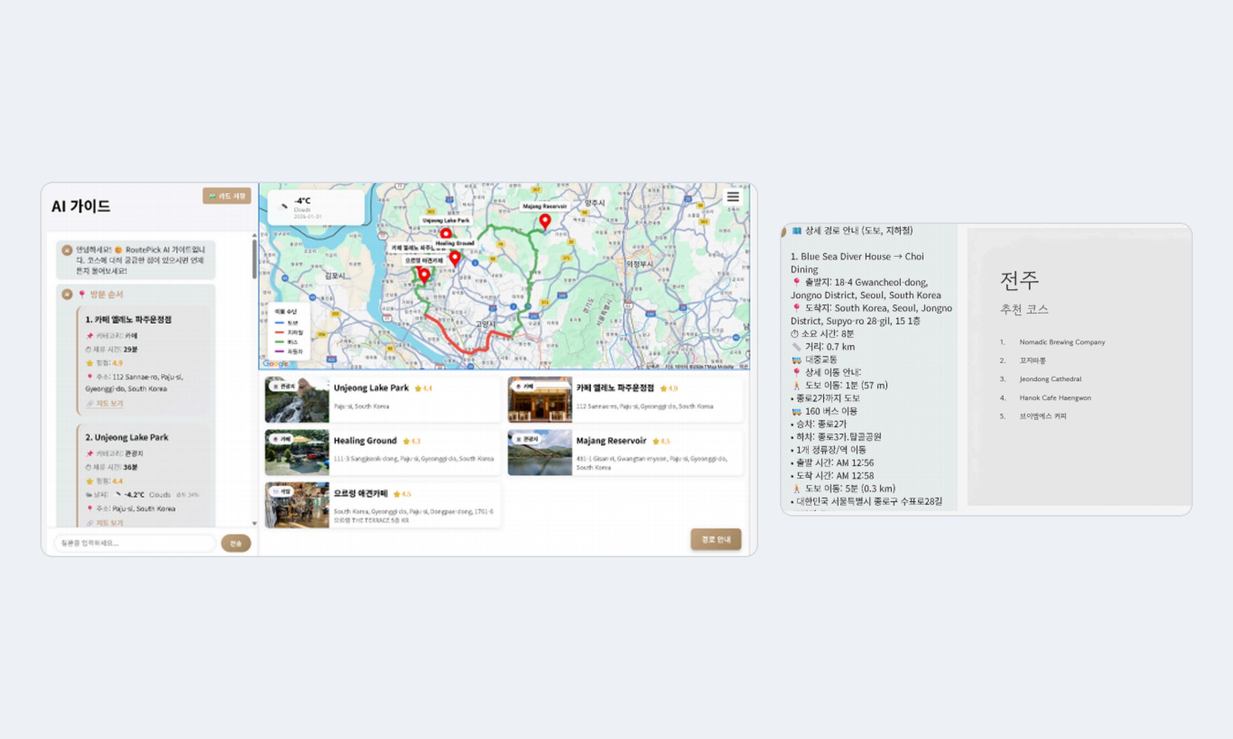Select 브이엠에스 커피 in the 전주 list
This screenshot has width=1233, height=739.
coord(1043,416)
